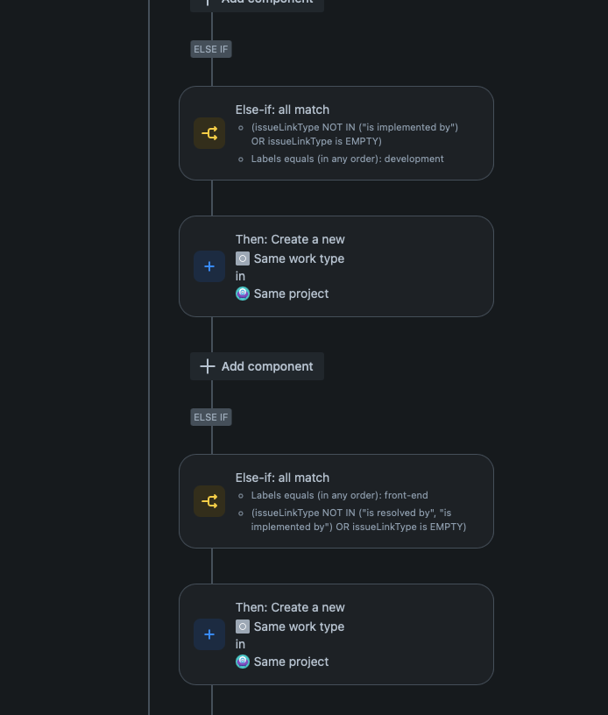608x715 pixels.
Task: Open the first Then: Create a new action card
Action: tap(336, 265)
